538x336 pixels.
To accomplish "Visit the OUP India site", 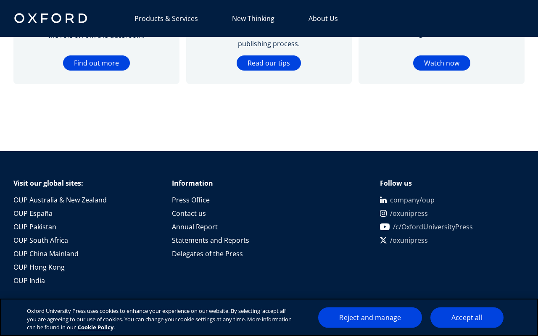I will (29, 281).
